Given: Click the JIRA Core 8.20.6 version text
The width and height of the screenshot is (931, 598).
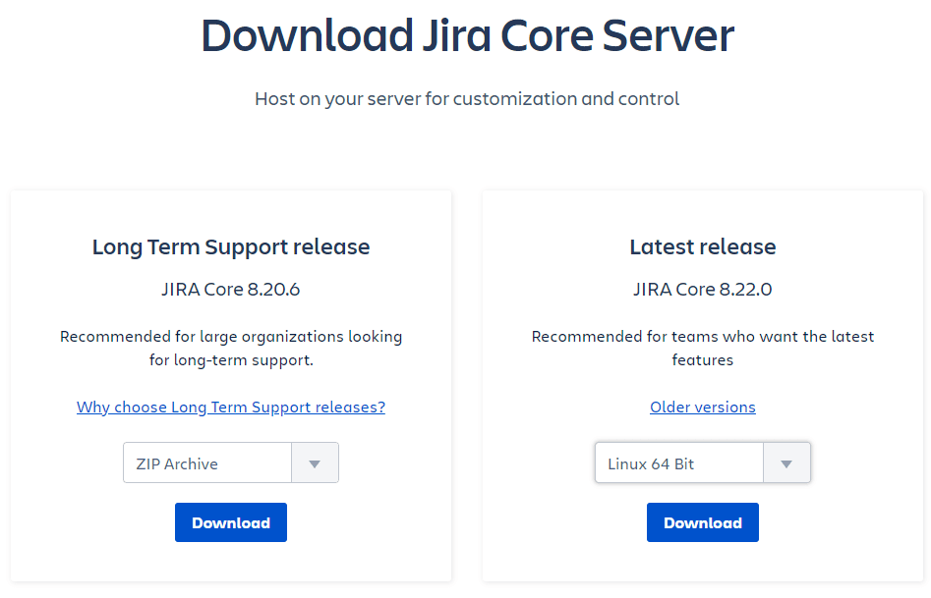Looking at the screenshot, I should tap(230, 289).
